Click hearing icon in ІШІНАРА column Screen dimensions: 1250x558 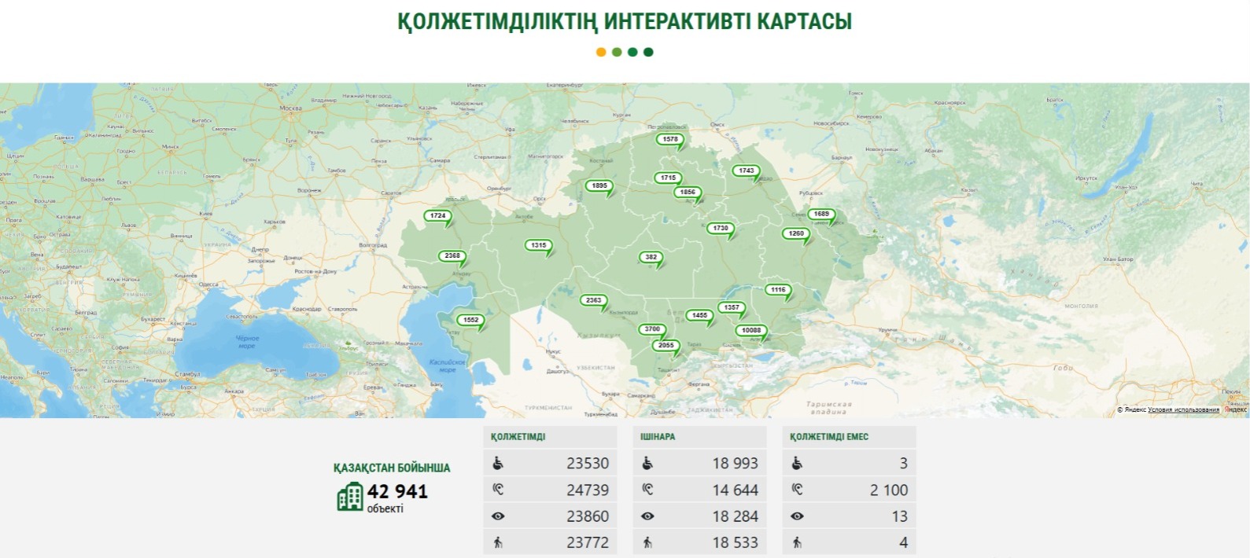tap(647, 490)
